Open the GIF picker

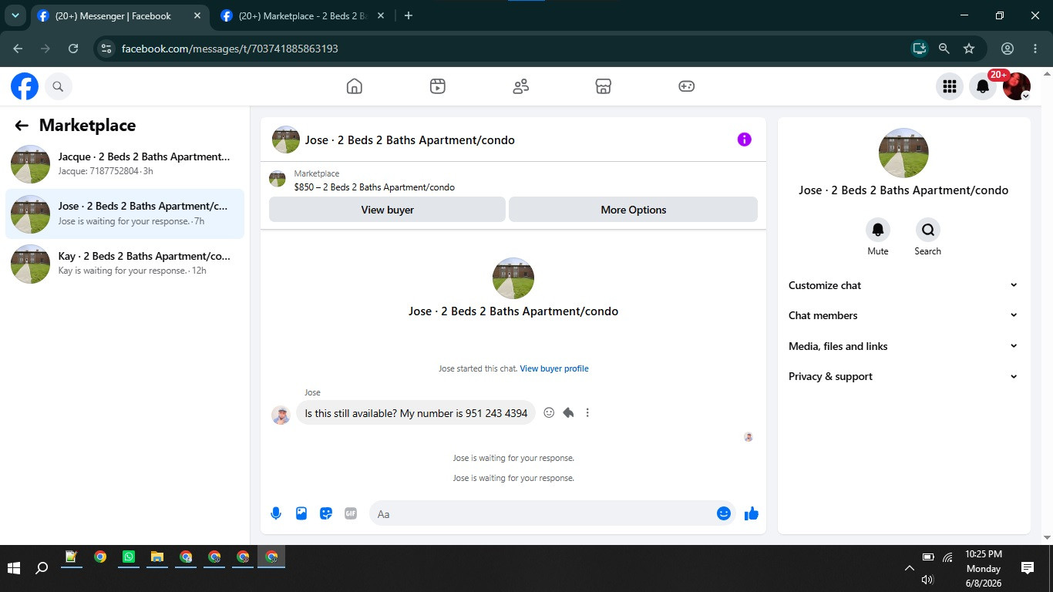351,513
